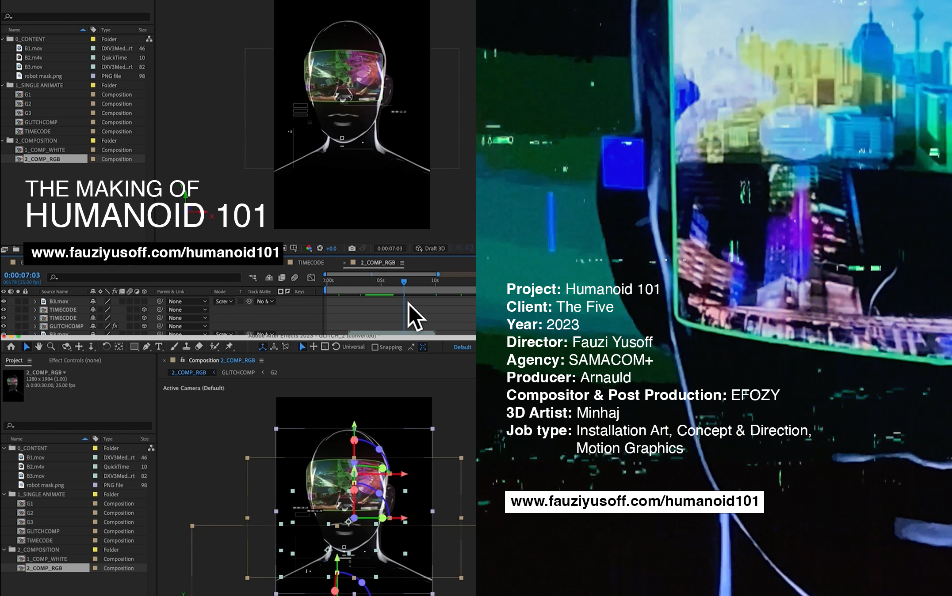Choose the View Axis mode icon
Screen dimensions: 952x596
click(x=286, y=347)
